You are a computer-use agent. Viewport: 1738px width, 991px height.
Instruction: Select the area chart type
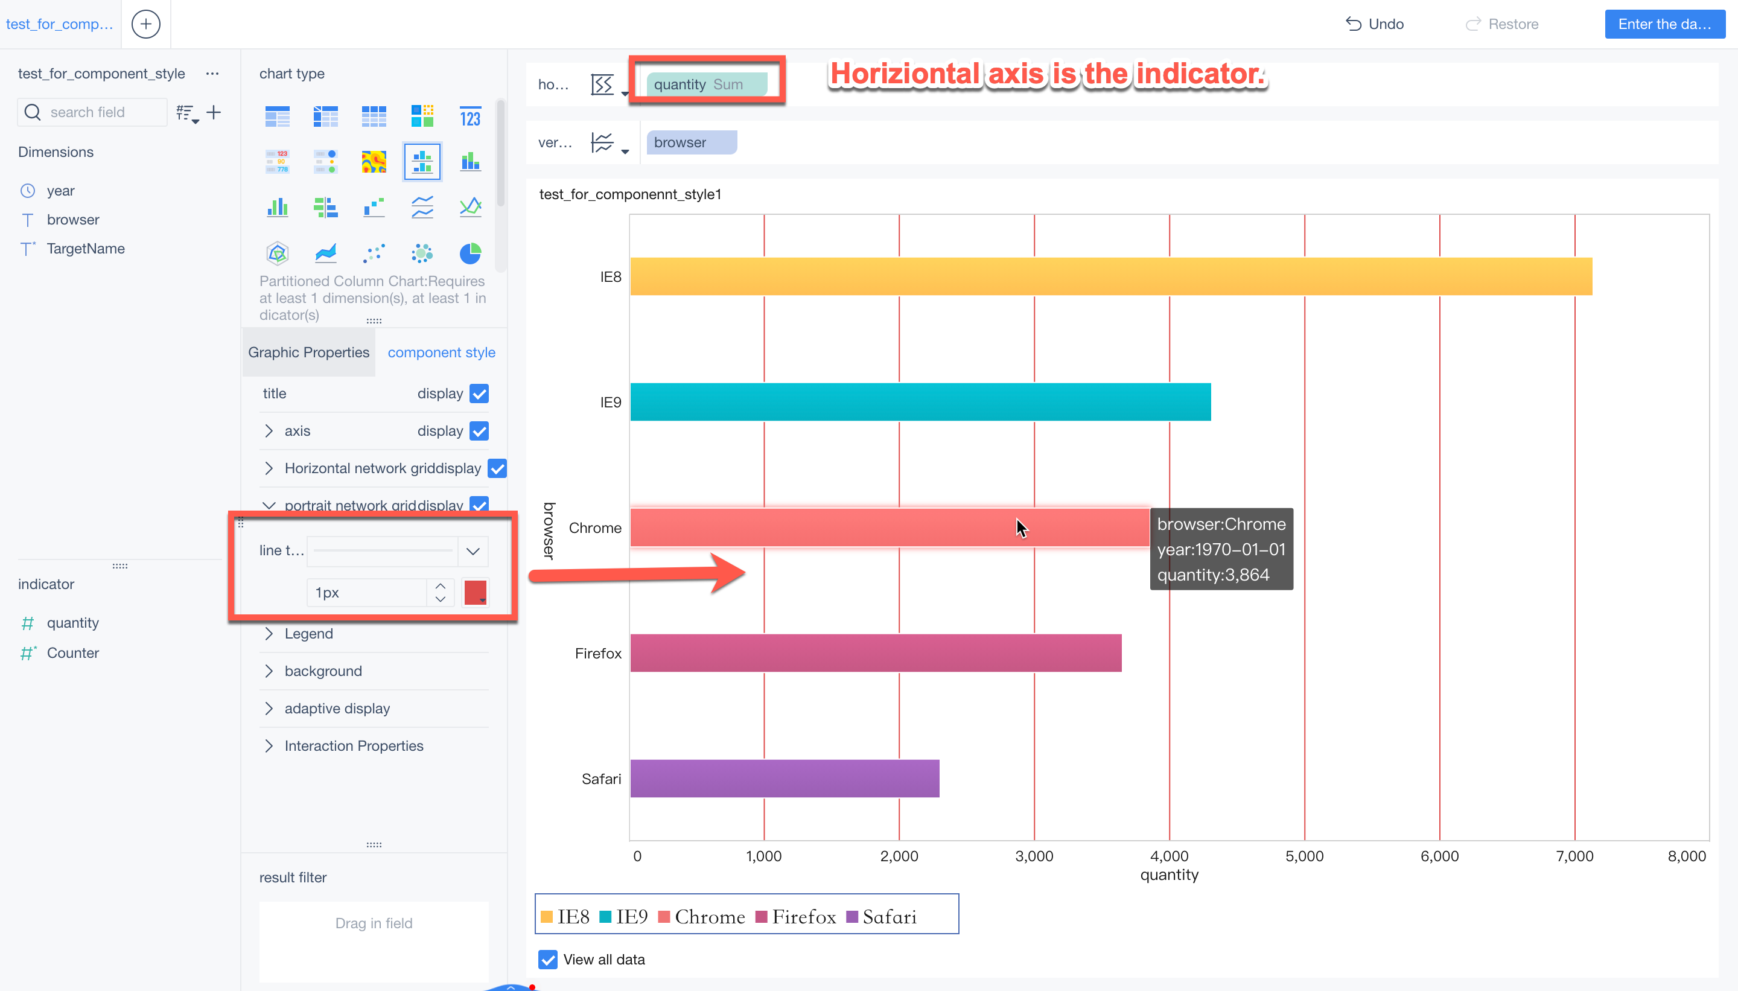(325, 253)
